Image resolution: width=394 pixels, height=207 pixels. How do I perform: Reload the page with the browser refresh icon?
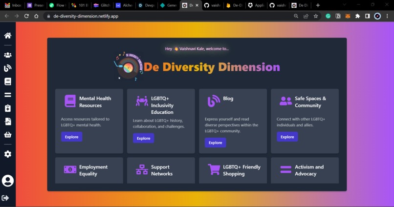coord(26,16)
